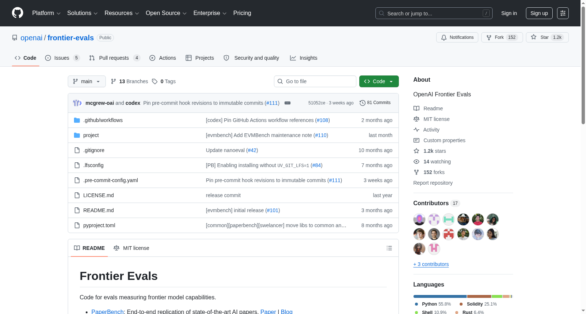Open the frontier-evals repository link

71,38
